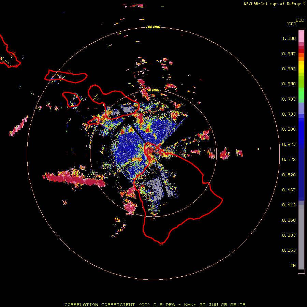Click the 0.520 legend value
The width and height of the screenshot is (307, 307).
click(x=289, y=175)
